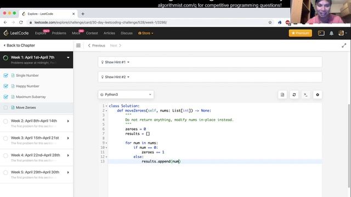Open the playground terminal icon in navbar

(321, 33)
